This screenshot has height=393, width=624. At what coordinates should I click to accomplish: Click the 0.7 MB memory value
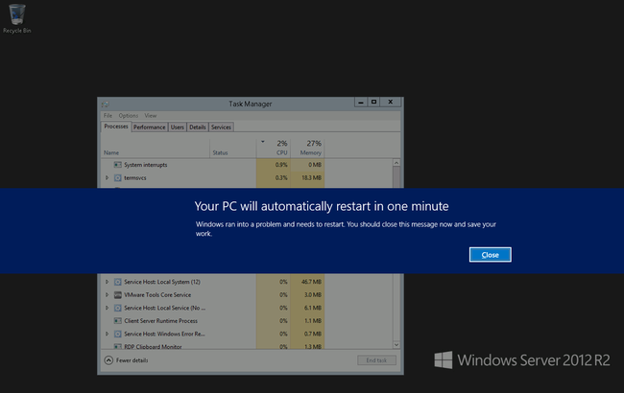tap(313, 334)
